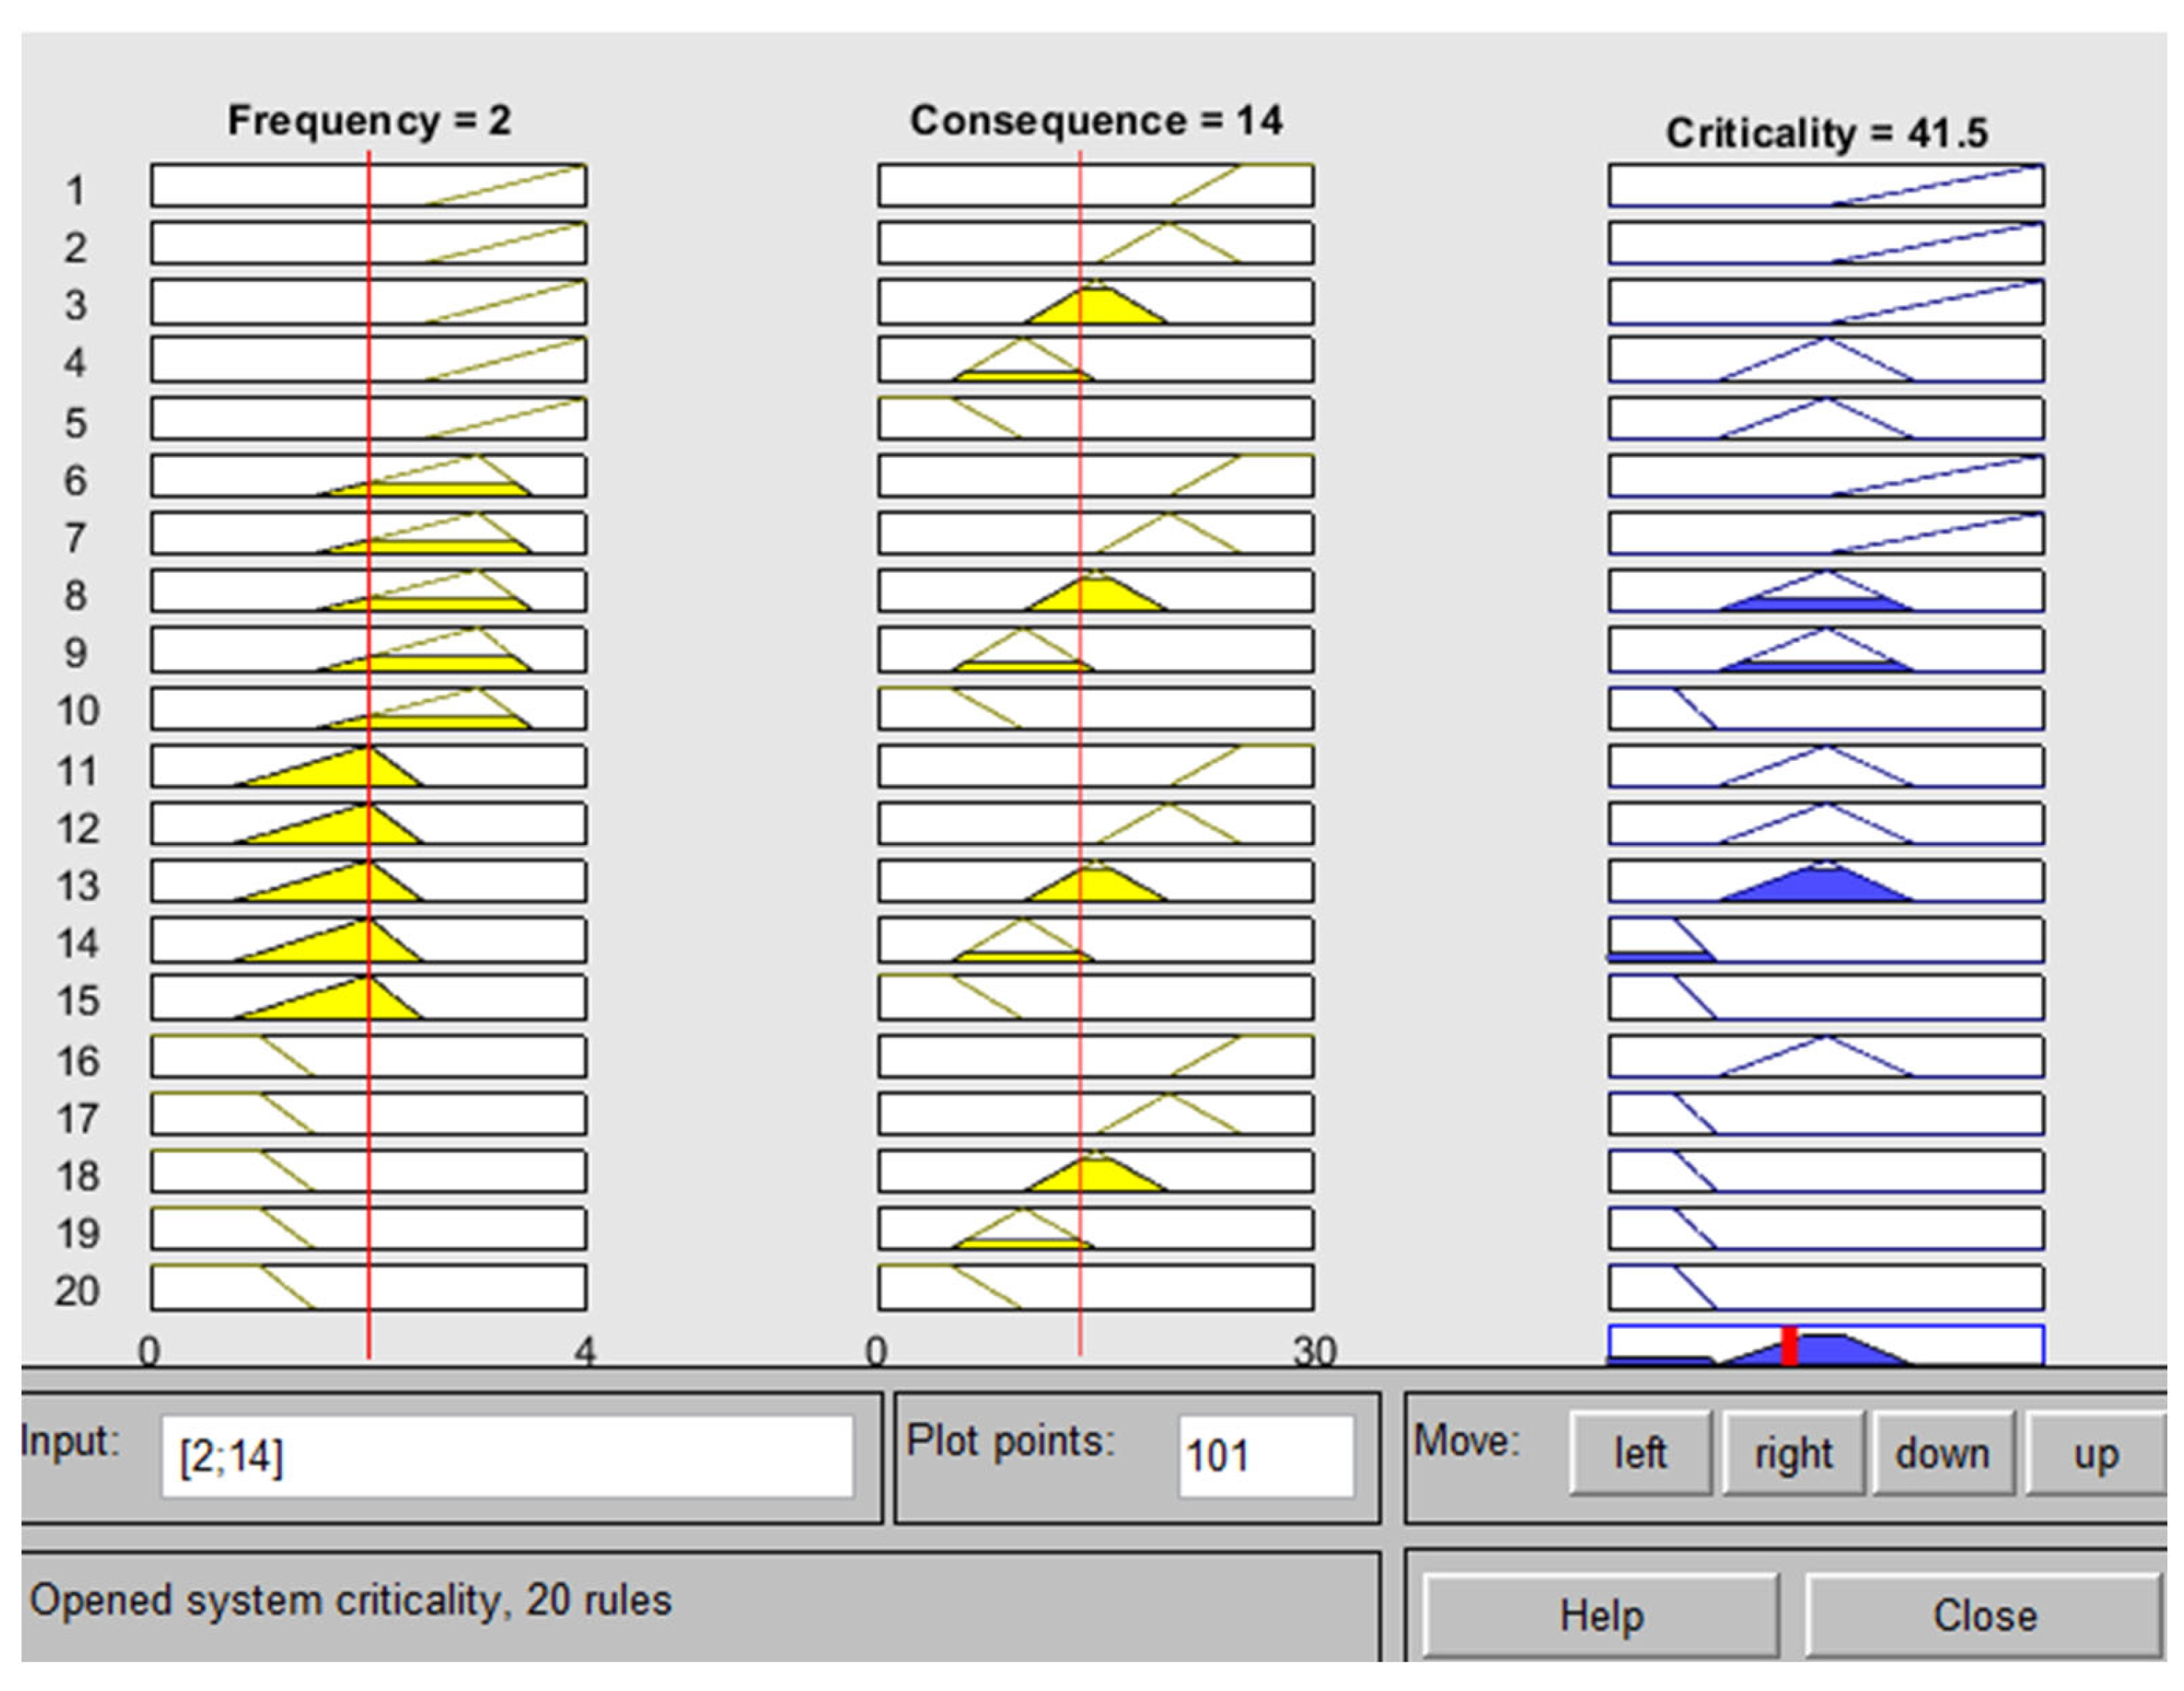This screenshot has width=2184, height=1691.
Task: Click rule 14 Criticality output plot
Action: 1826,940
